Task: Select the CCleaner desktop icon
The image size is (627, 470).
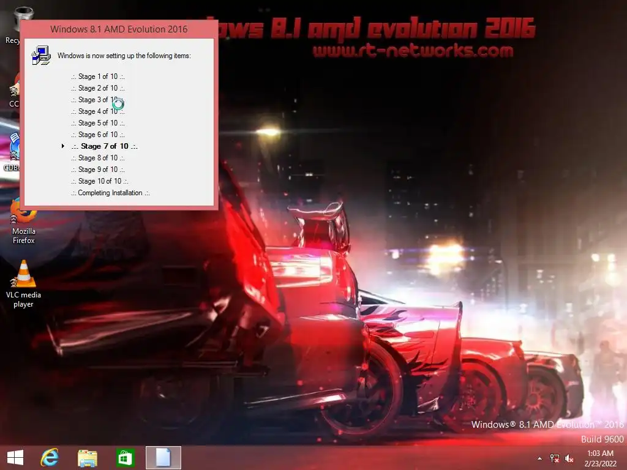Action: point(15,90)
